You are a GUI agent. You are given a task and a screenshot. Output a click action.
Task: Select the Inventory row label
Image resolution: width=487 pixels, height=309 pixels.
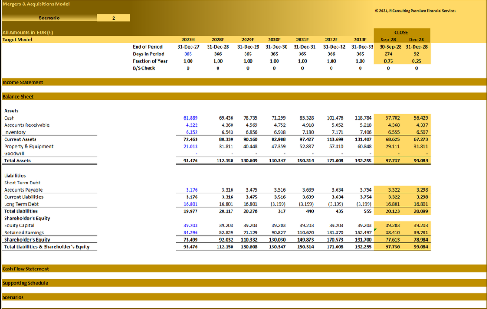(x=14, y=132)
